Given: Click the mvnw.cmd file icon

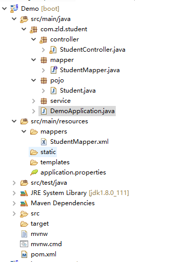Looking at the screenshot, I should [24, 244].
